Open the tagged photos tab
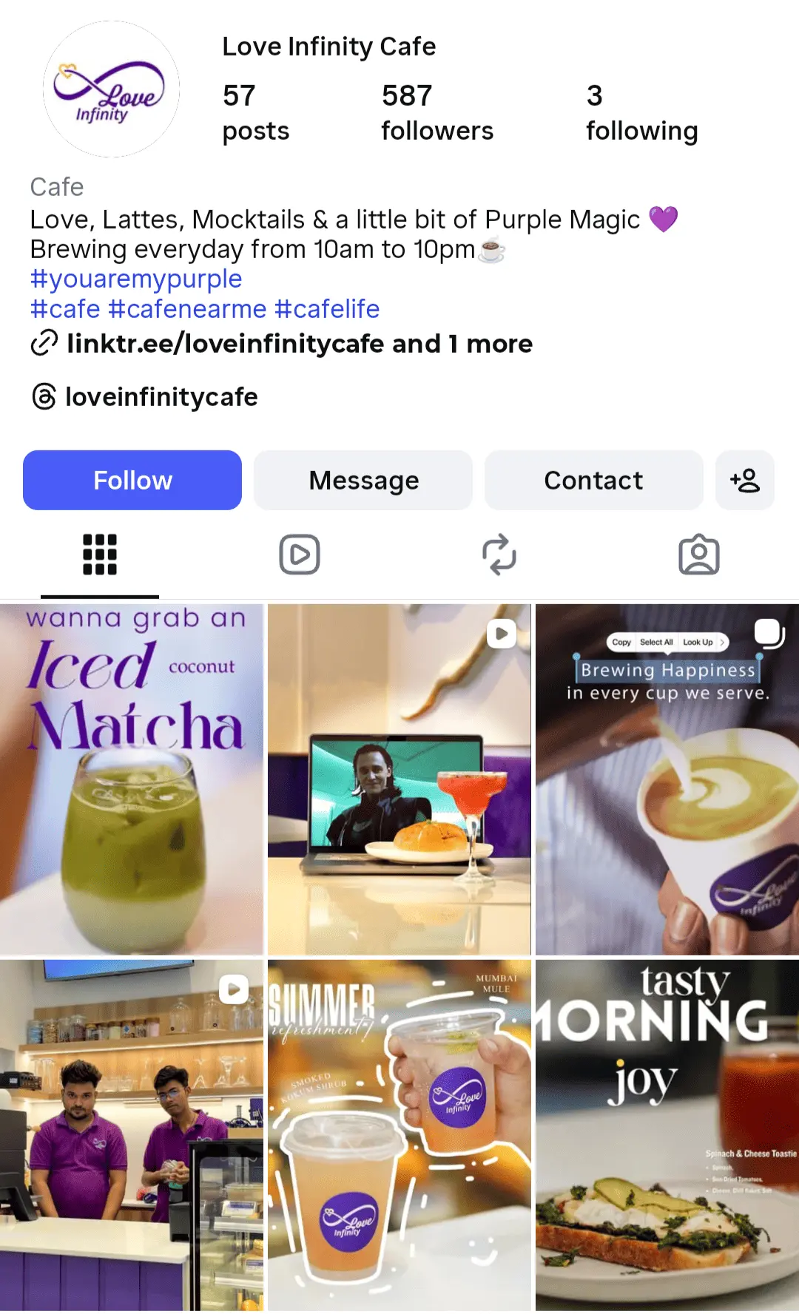Viewport: 799px width, 1314px height. 699,555
